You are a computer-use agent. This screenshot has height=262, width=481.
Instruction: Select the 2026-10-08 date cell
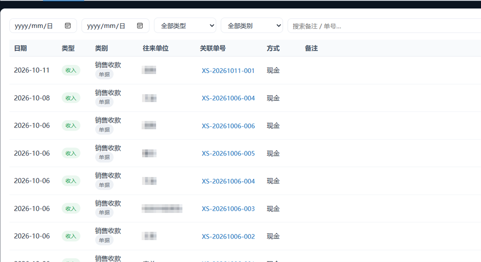[32, 98]
